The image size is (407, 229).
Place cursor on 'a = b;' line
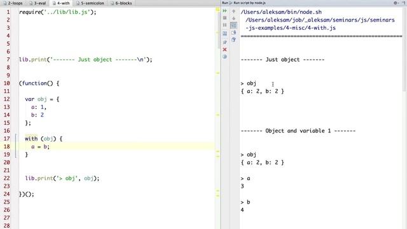coord(40,147)
